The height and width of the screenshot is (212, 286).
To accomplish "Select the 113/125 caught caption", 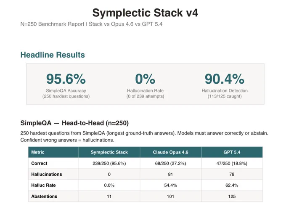I will 225,96.
